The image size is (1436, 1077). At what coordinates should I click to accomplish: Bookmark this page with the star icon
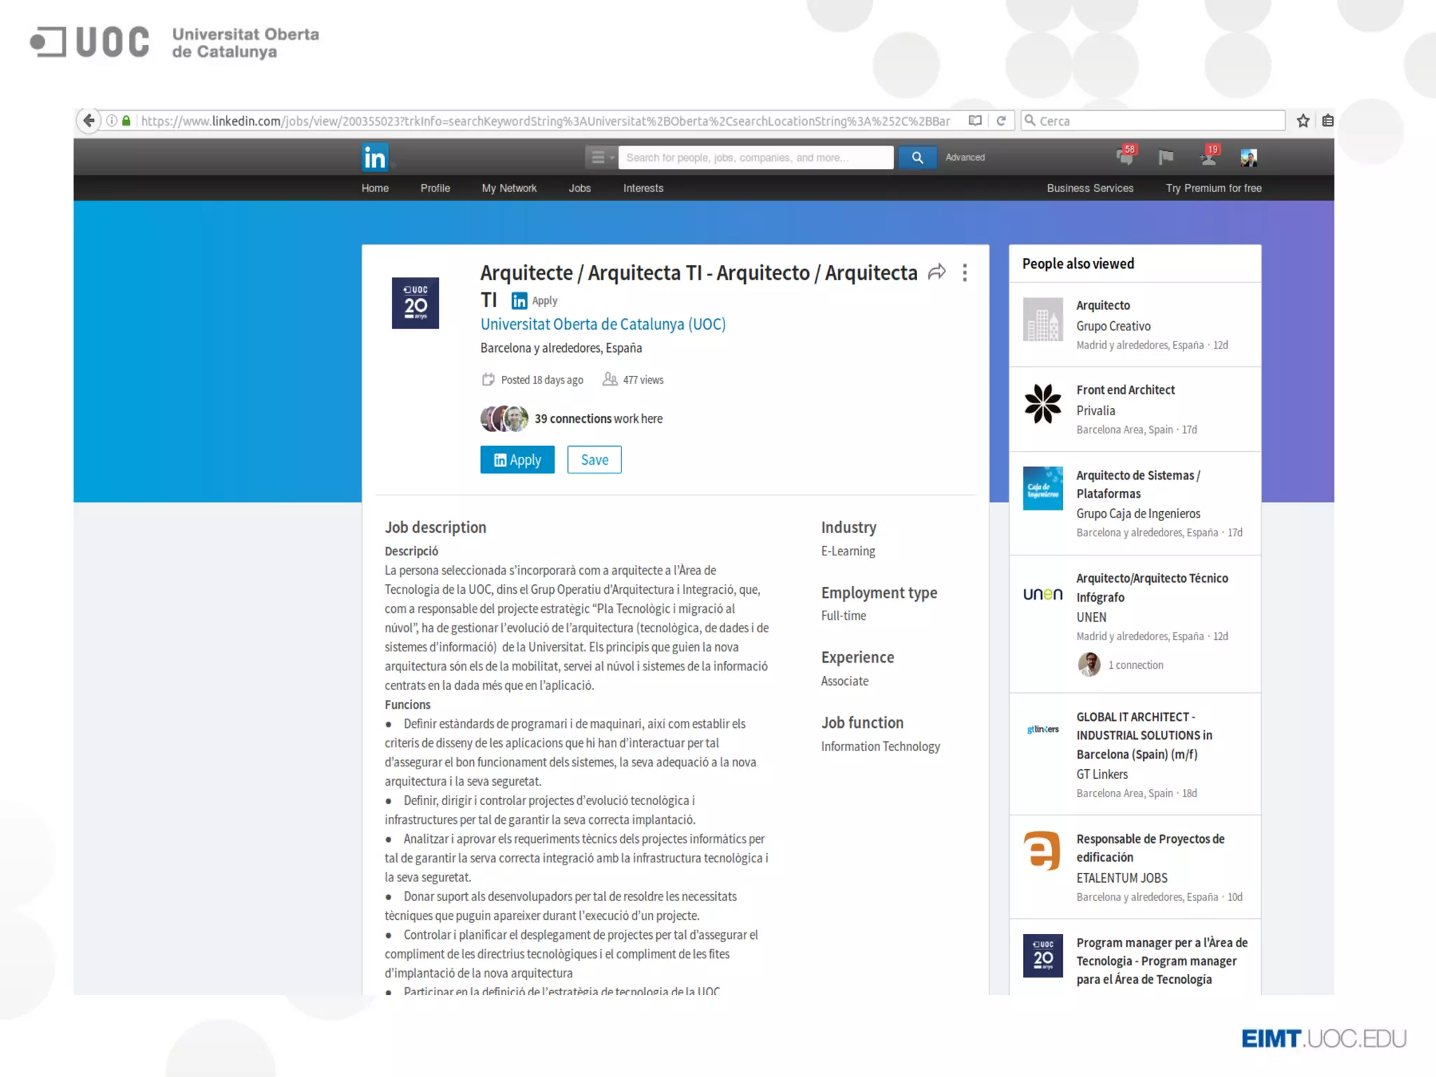pos(1303,121)
